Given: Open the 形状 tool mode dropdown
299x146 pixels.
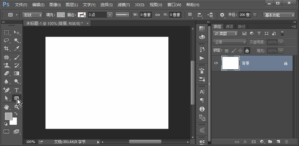Looking at the screenshot, I should [32, 15].
